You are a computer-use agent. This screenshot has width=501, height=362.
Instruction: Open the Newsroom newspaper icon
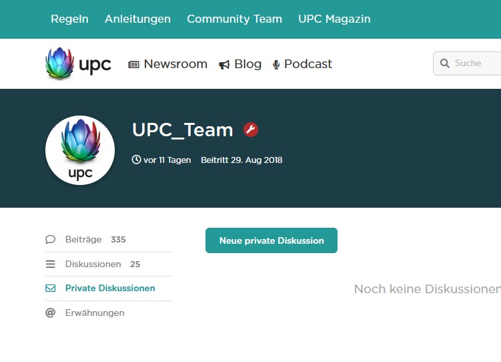[133, 65]
